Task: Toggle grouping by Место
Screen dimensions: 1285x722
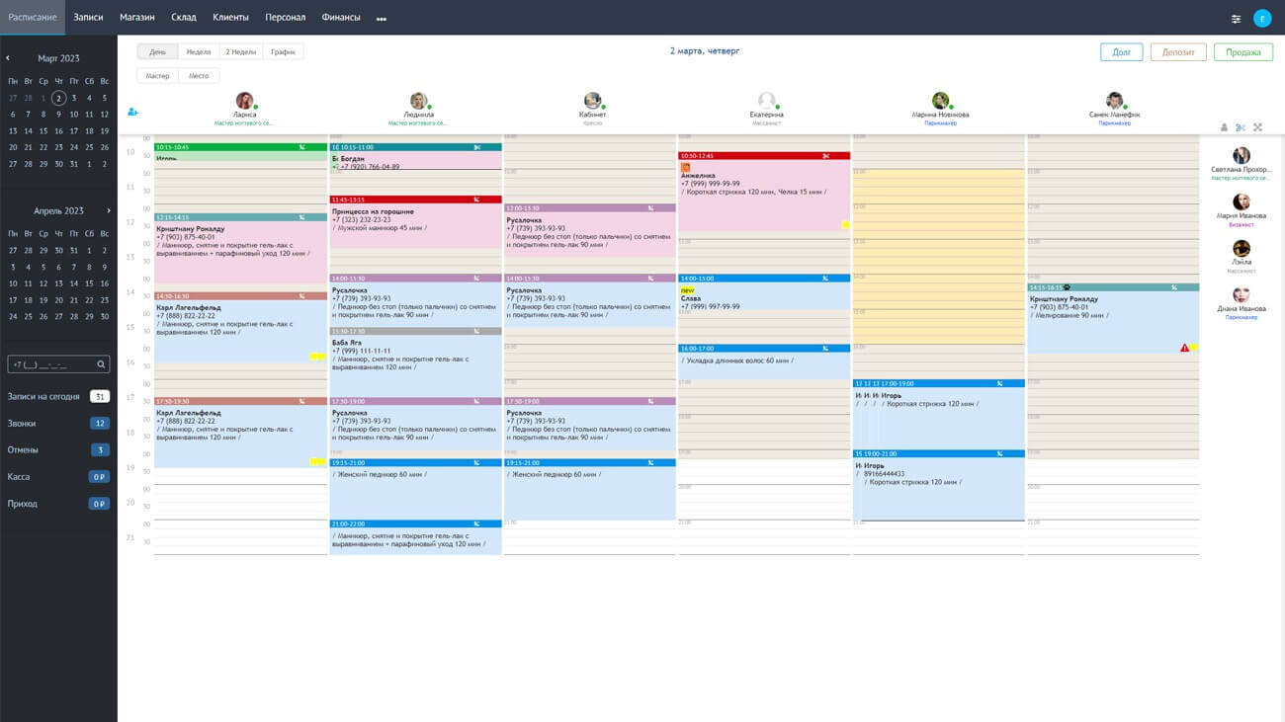Action: pos(199,76)
